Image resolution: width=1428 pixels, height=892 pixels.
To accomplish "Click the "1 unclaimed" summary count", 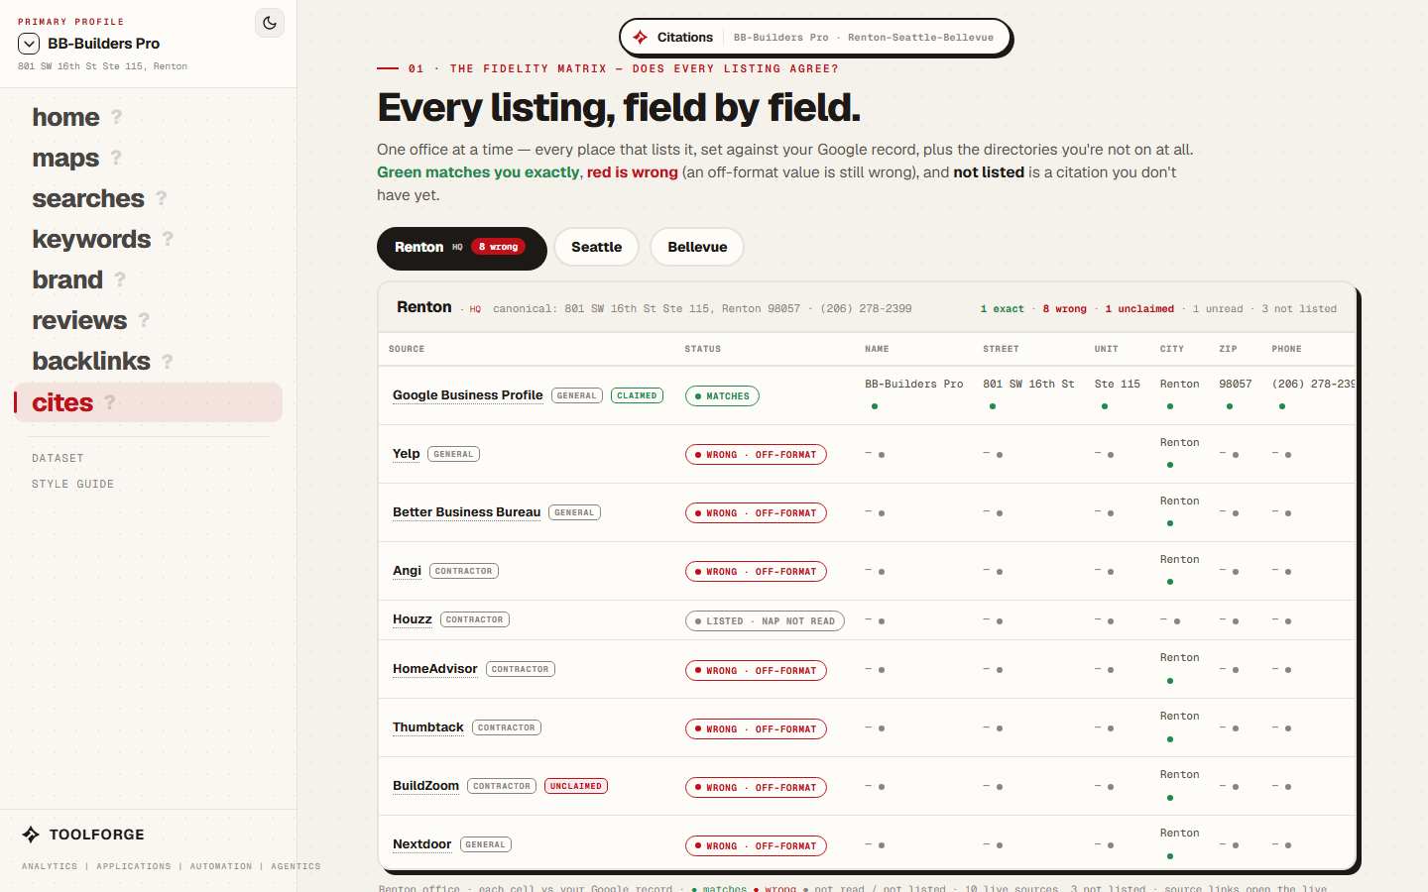I will click(1139, 309).
